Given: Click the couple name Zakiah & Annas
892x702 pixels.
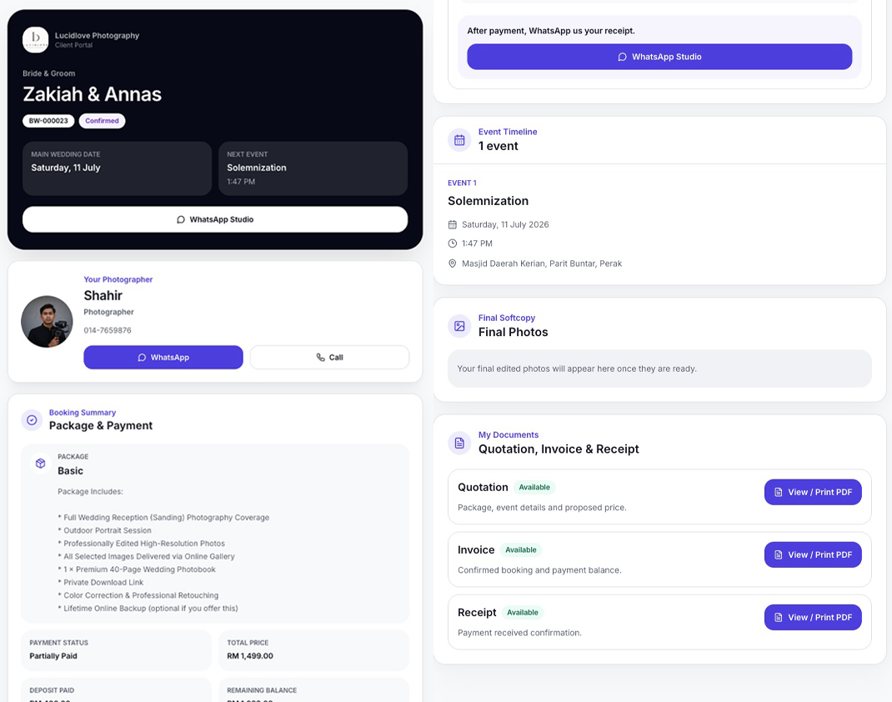Looking at the screenshot, I should [93, 94].
